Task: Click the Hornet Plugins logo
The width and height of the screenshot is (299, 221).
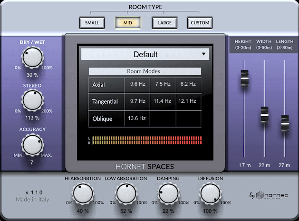Action: pyautogui.click(x=269, y=195)
